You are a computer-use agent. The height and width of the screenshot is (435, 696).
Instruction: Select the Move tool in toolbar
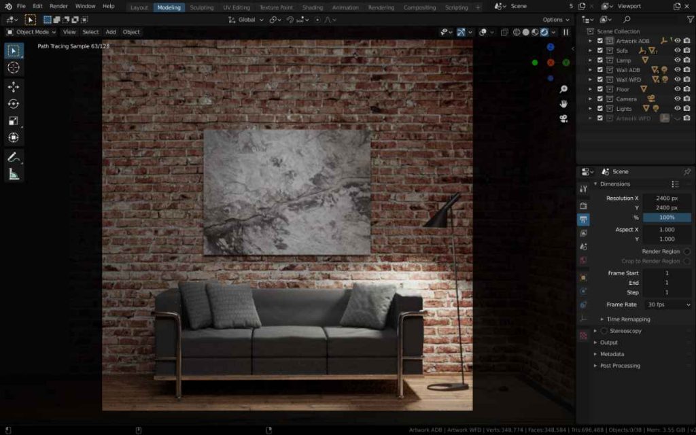tap(14, 86)
